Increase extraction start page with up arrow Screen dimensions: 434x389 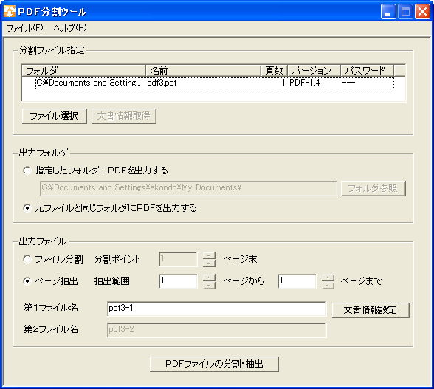[x=209, y=278]
